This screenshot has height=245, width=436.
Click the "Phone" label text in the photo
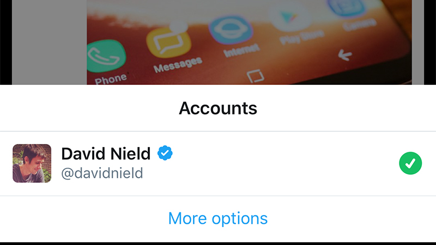(x=111, y=78)
